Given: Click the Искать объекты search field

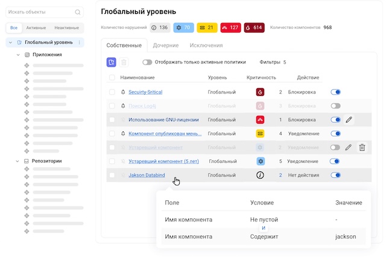Looking at the screenshot, I should 45,12.
